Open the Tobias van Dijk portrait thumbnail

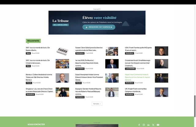[62, 78]
